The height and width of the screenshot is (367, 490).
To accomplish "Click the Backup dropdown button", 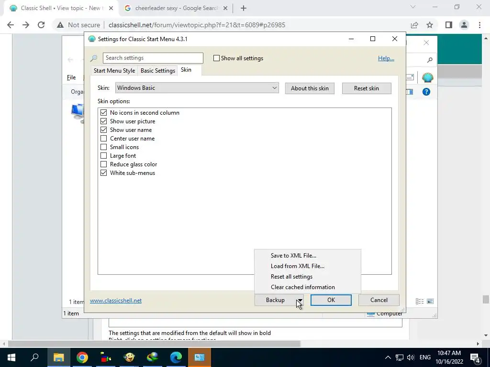I will pos(279,300).
